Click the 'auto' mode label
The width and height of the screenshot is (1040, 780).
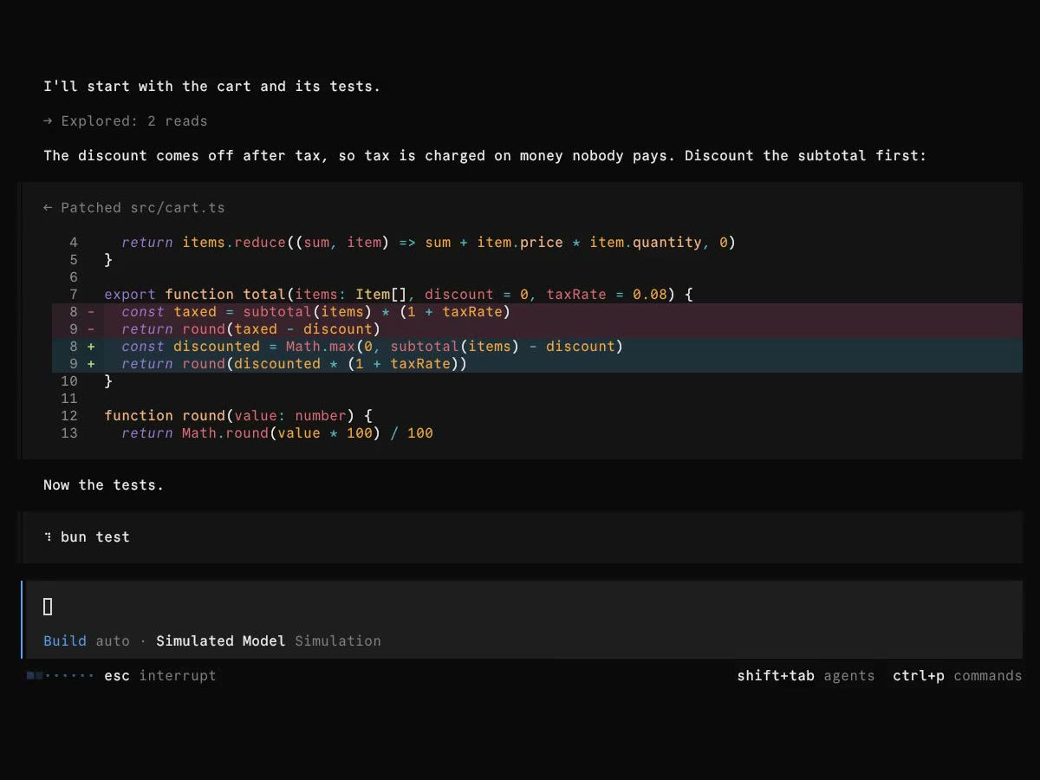point(113,641)
